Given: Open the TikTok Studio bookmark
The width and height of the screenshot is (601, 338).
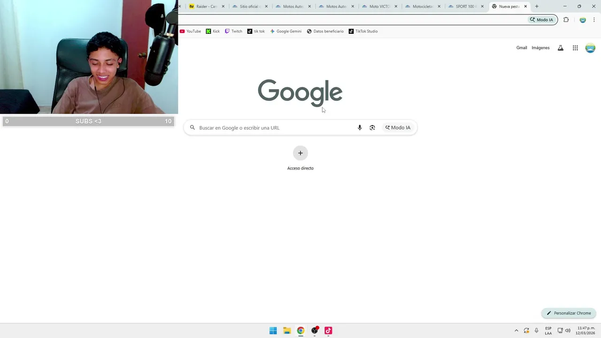Looking at the screenshot, I should [363, 31].
